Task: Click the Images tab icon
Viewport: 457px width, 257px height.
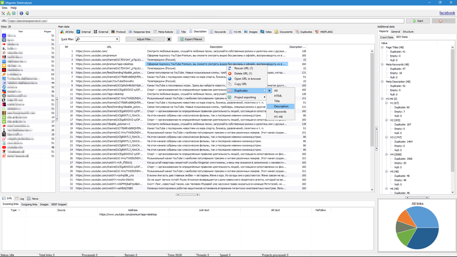Action: pos(246,32)
